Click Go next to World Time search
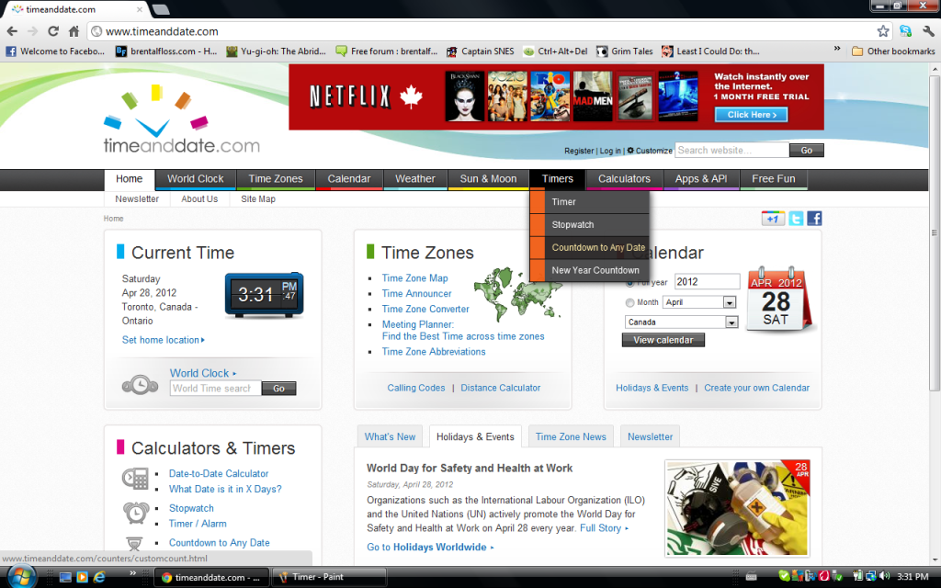 (279, 389)
